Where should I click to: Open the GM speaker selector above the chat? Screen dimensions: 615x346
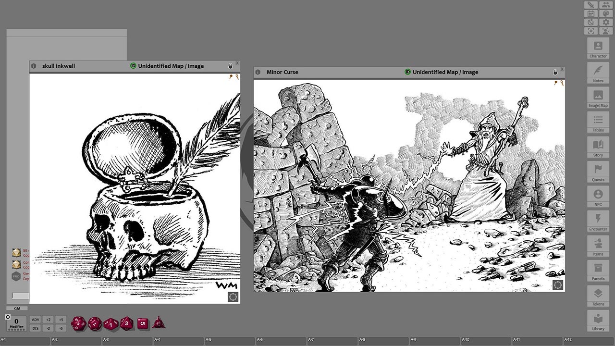17,308
